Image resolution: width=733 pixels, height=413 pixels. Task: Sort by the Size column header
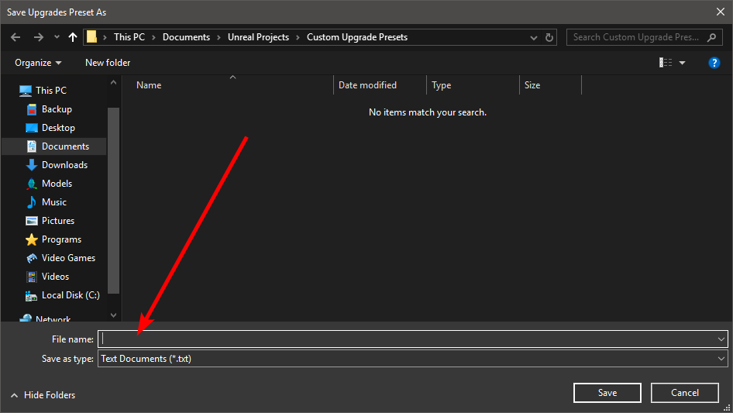click(532, 85)
